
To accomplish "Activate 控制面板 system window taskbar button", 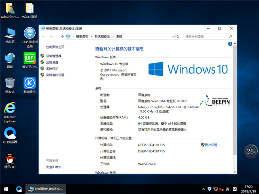I will (x=46, y=189).
